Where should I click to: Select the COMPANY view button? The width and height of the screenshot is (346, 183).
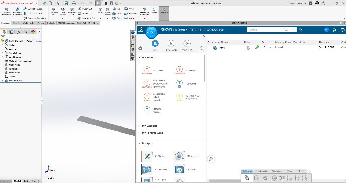point(171,46)
